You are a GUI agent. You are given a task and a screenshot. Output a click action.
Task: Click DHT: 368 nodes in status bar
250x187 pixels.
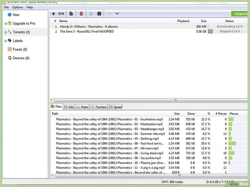tap(172, 182)
